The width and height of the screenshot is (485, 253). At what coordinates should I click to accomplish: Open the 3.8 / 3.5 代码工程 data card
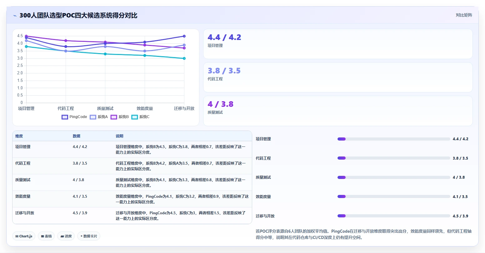pos(338,77)
